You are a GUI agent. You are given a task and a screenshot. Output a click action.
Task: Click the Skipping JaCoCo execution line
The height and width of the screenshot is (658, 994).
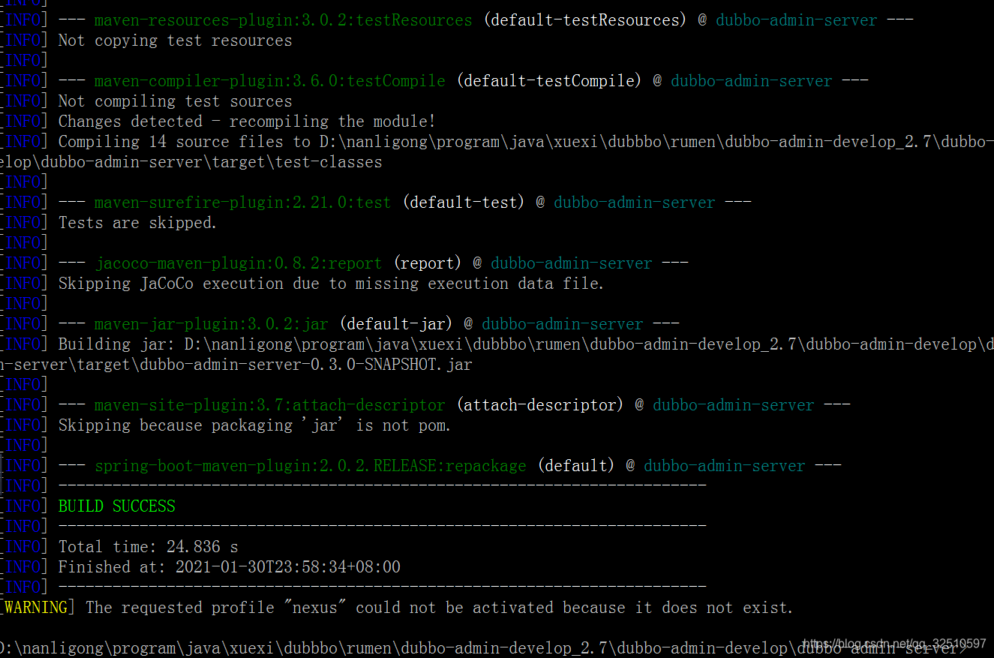[x=331, y=284]
